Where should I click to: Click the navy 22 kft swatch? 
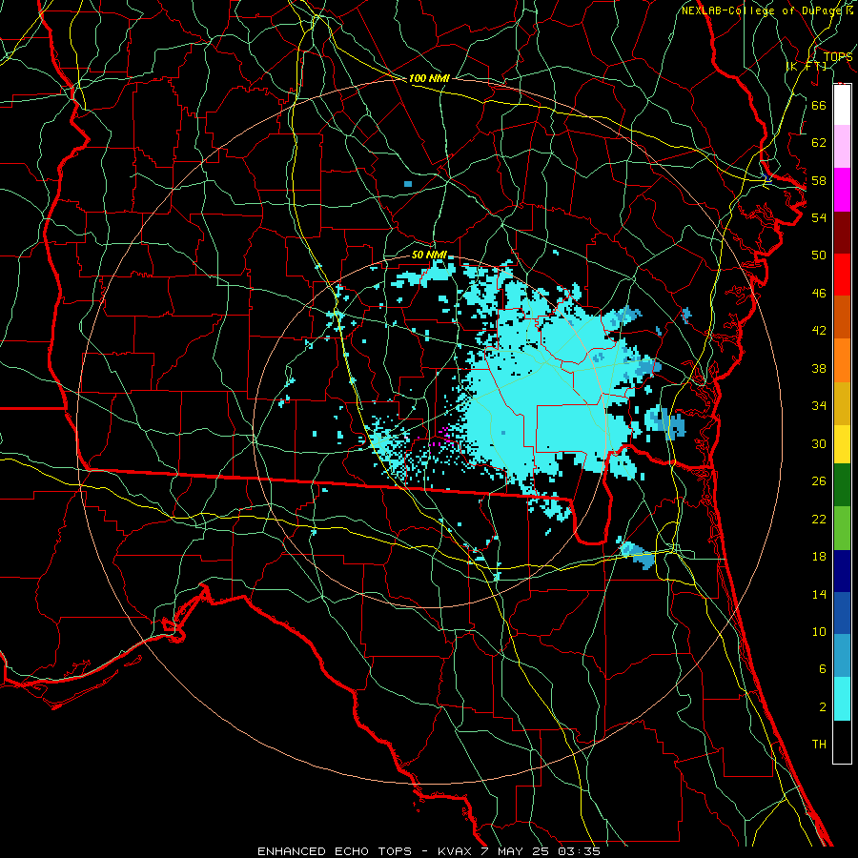842,571
